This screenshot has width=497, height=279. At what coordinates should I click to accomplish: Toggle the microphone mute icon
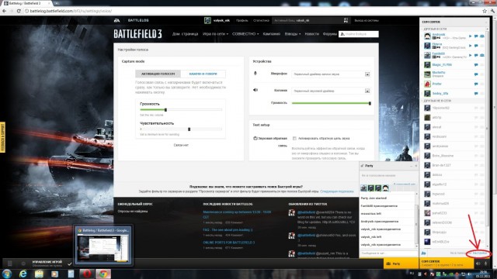(x=486, y=263)
